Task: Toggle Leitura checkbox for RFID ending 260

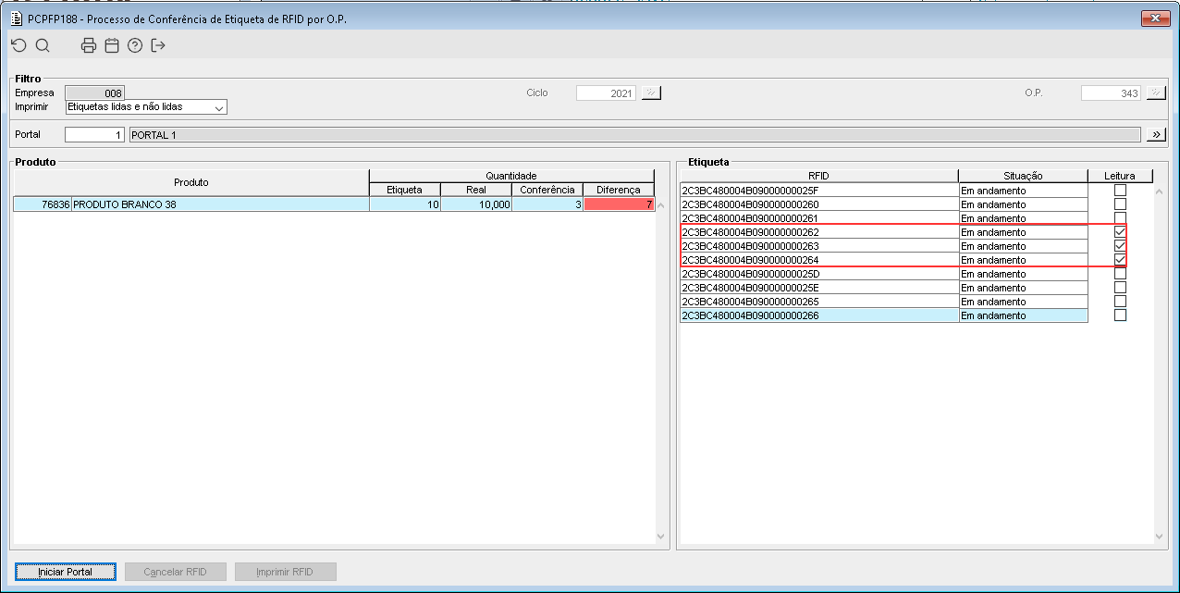Action: pos(1120,204)
